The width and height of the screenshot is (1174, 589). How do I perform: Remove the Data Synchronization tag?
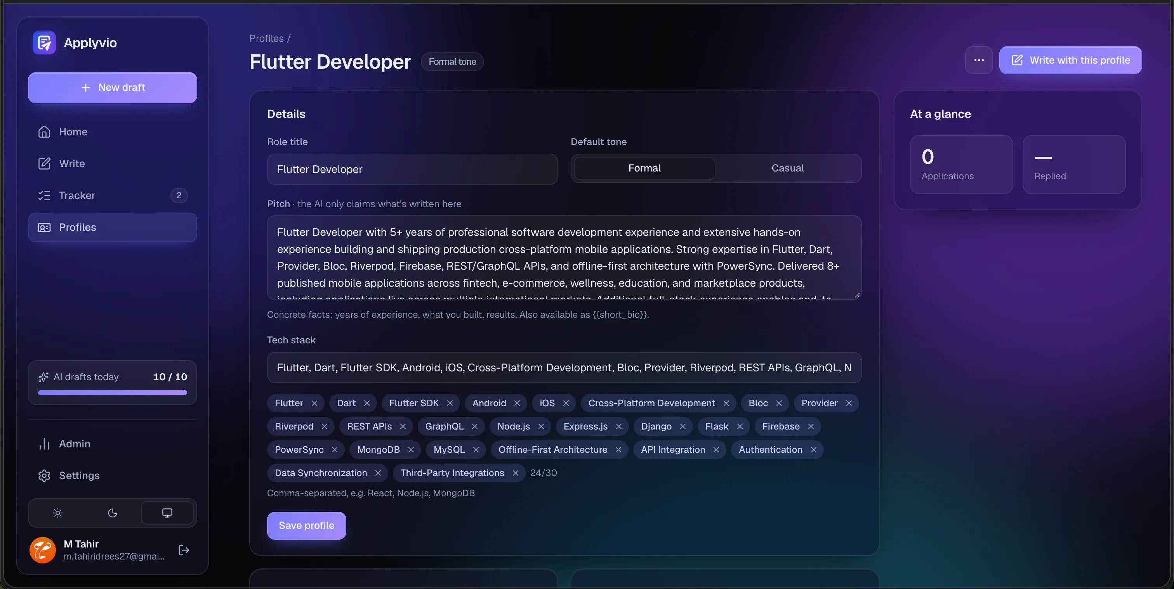tap(378, 473)
